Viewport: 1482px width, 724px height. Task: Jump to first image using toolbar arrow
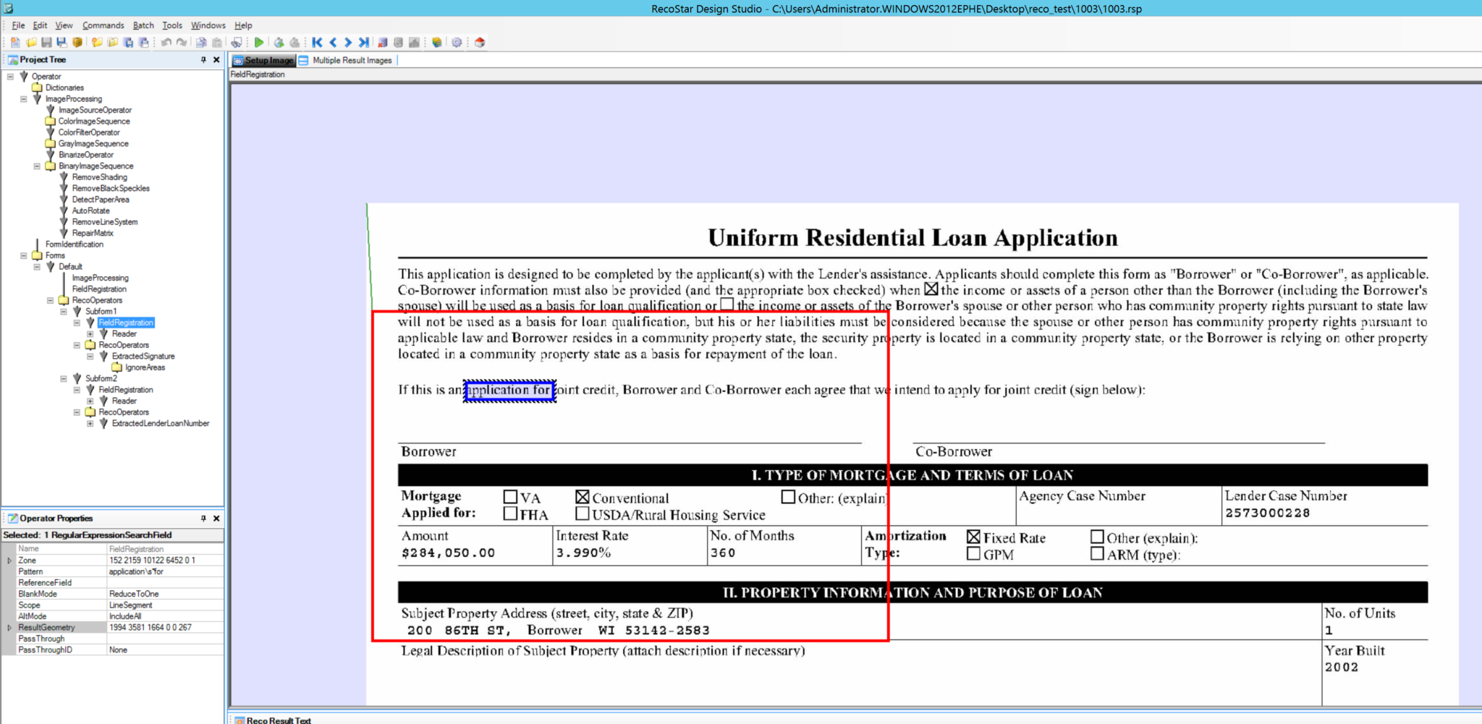[x=317, y=43]
